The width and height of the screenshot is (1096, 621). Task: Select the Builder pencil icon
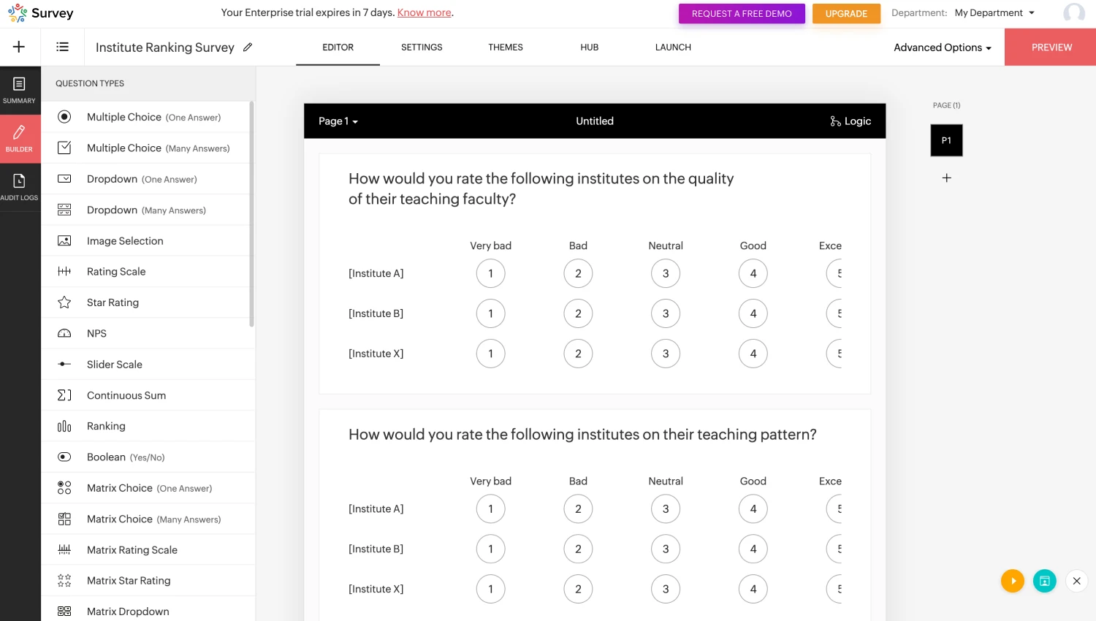coord(20,134)
